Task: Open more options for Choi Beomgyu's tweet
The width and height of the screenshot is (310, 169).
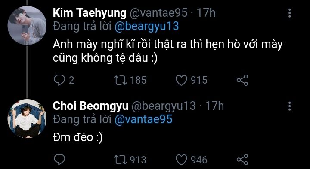Action: click(x=290, y=106)
